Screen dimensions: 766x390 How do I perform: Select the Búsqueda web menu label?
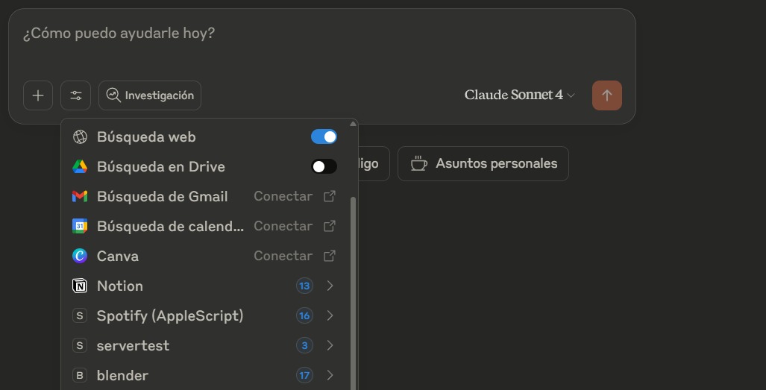tap(146, 137)
